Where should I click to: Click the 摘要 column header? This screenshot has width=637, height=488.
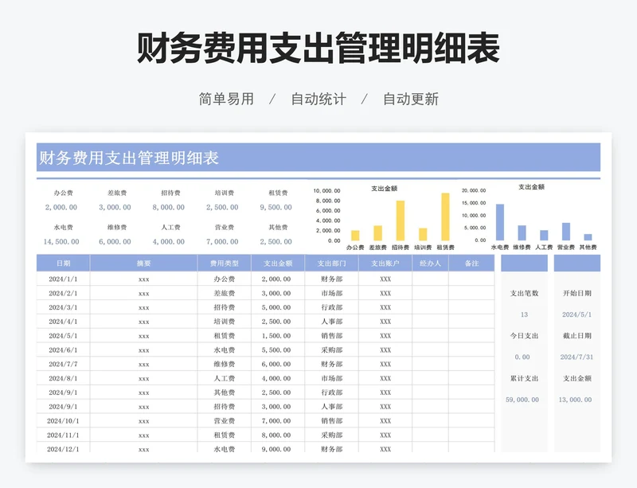coord(144,264)
